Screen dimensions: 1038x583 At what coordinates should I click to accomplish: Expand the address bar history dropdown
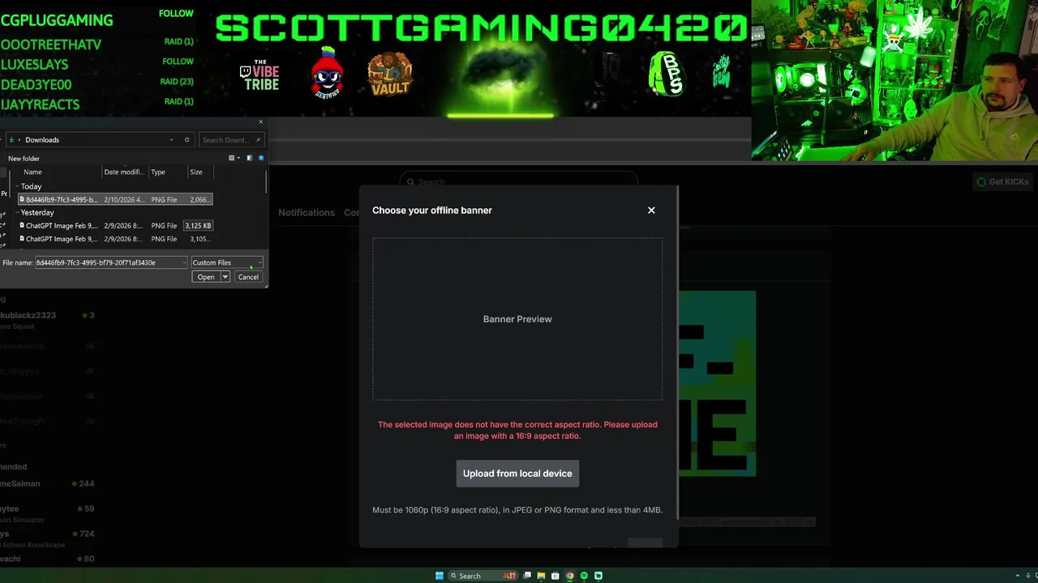click(171, 139)
